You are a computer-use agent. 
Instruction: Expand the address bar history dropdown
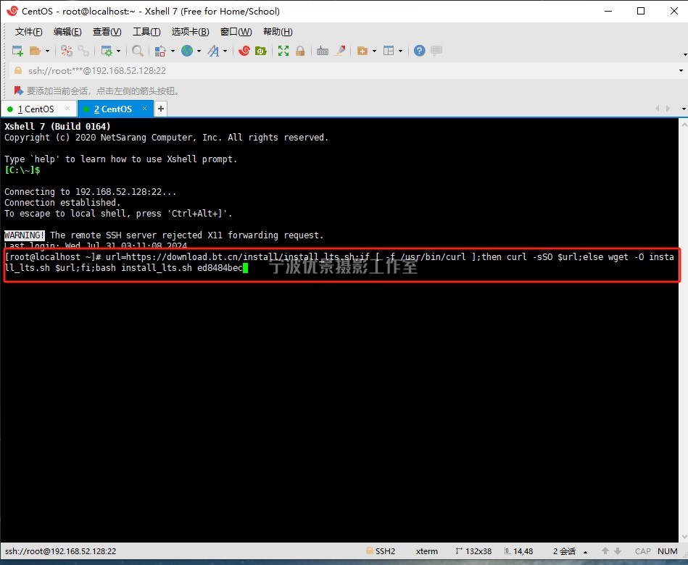point(681,71)
